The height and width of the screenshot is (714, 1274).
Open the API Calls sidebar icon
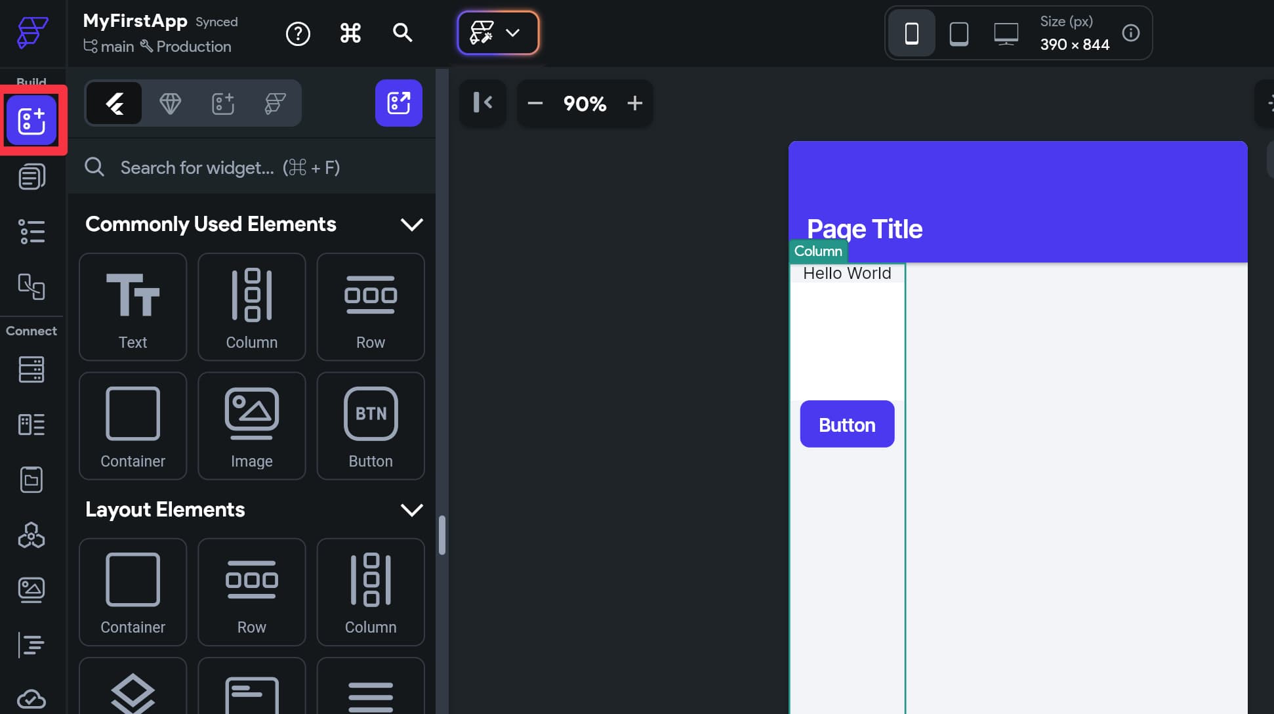(31, 535)
